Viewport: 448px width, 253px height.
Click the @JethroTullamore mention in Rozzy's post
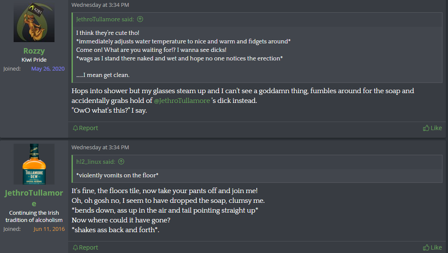click(182, 101)
